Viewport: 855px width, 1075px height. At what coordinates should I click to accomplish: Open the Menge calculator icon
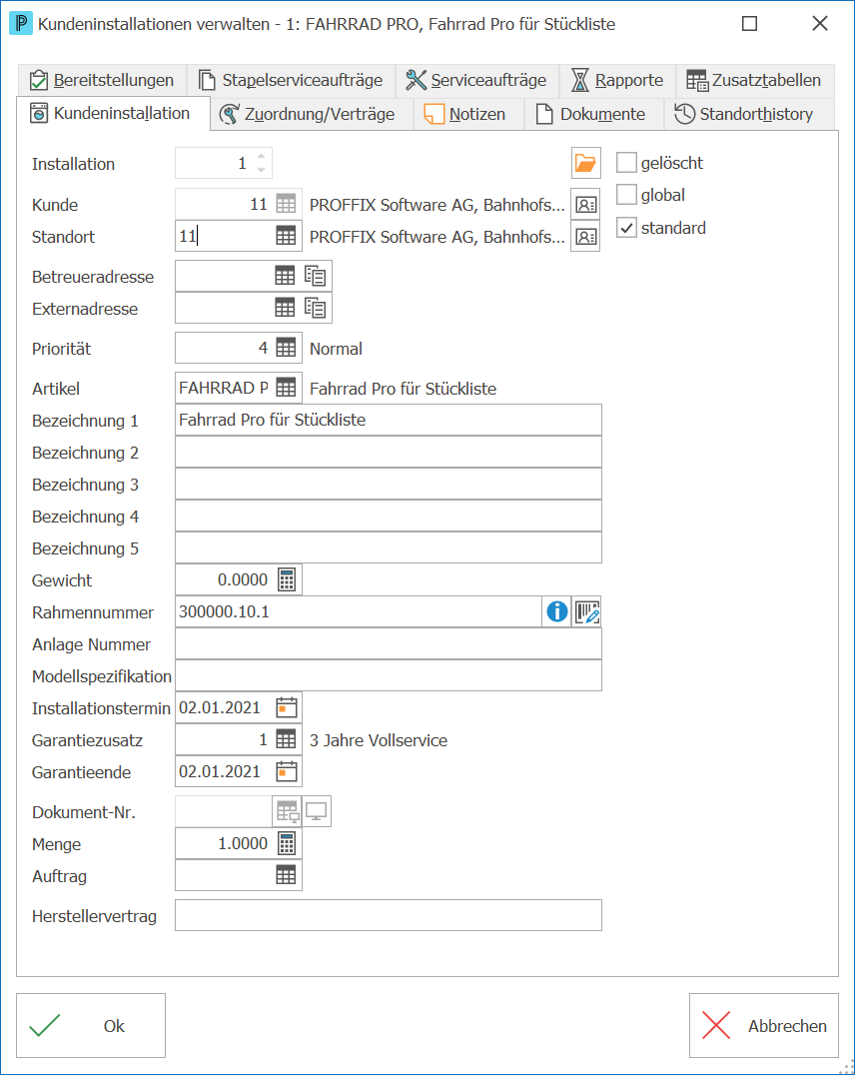click(287, 844)
